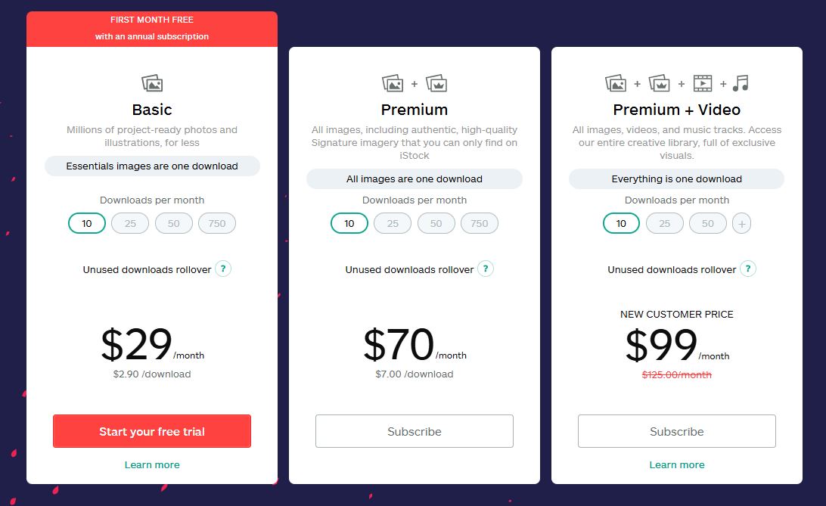The width and height of the screenshot is (826, 506).
Task: Click the left image icon above Premium title
Action: [393, 82]
